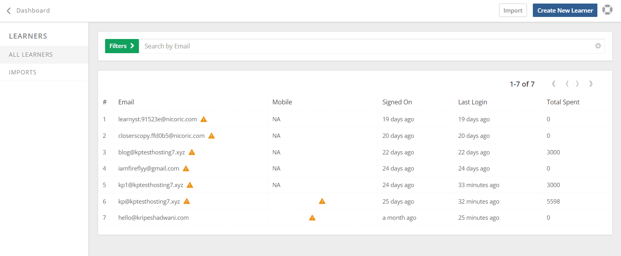Screen dimensions: 621x256
Task: Click mobile warning icon in row 7
Action: coord(312,218)
